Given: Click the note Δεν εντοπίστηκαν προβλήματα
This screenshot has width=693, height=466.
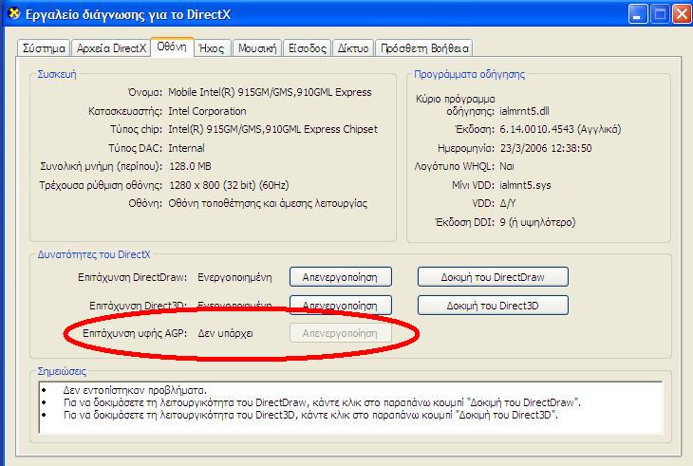Looking at the screenshot, I should pos(135,390).
